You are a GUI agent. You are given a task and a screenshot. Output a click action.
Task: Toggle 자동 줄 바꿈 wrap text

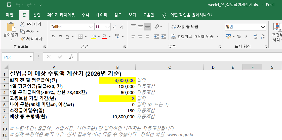185,27
